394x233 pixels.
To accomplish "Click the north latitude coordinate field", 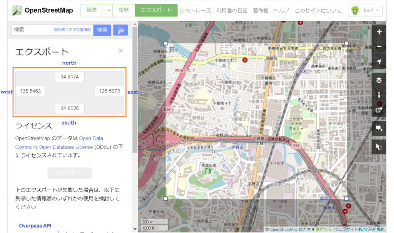I will pyautogui.click(x=70, y=77).
